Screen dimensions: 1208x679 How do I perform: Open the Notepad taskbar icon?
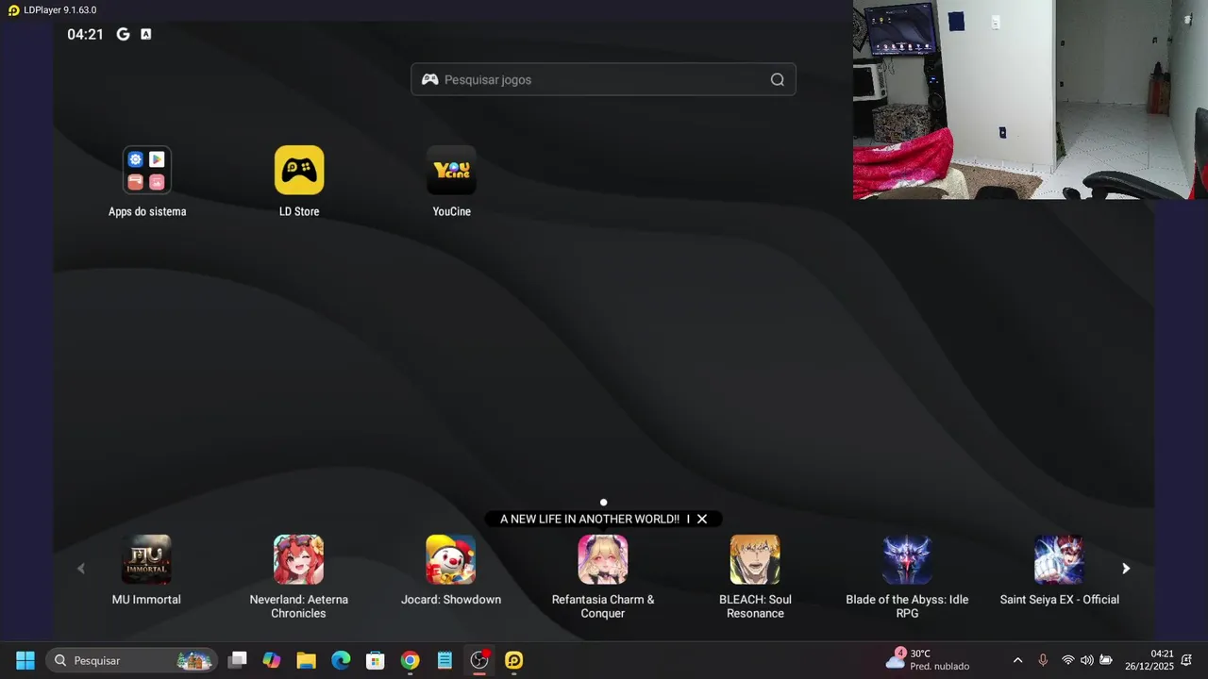pos(445,660)
